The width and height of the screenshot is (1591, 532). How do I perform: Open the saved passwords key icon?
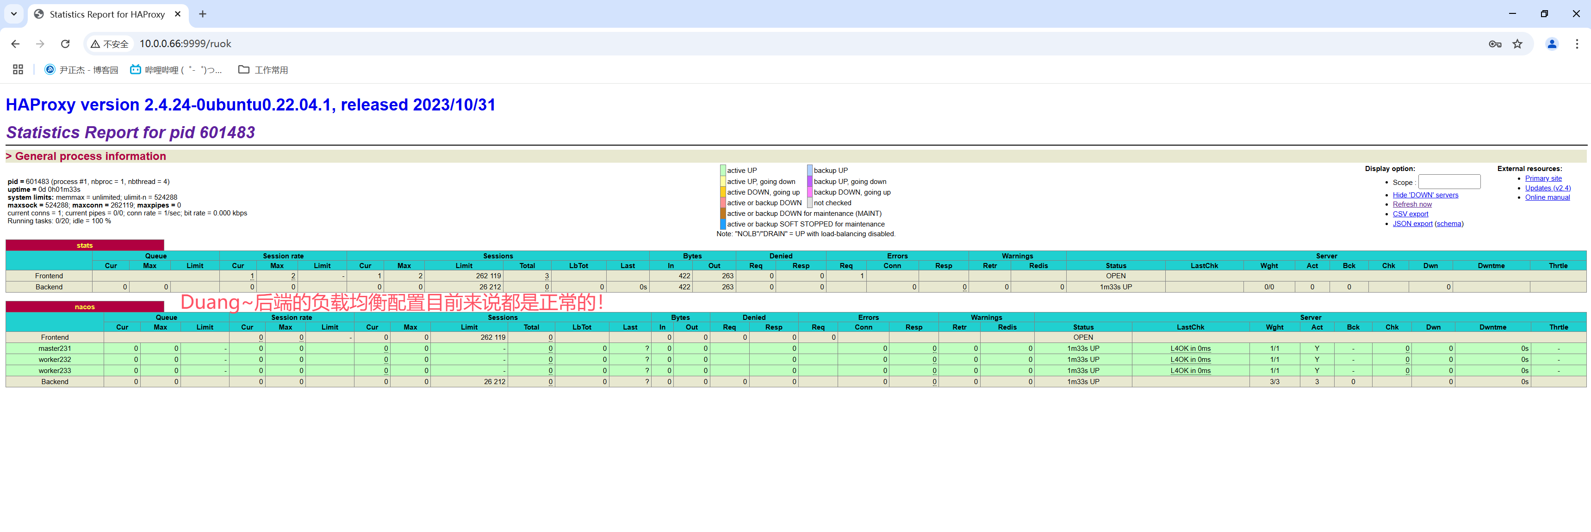click(x=1495, y=44)
